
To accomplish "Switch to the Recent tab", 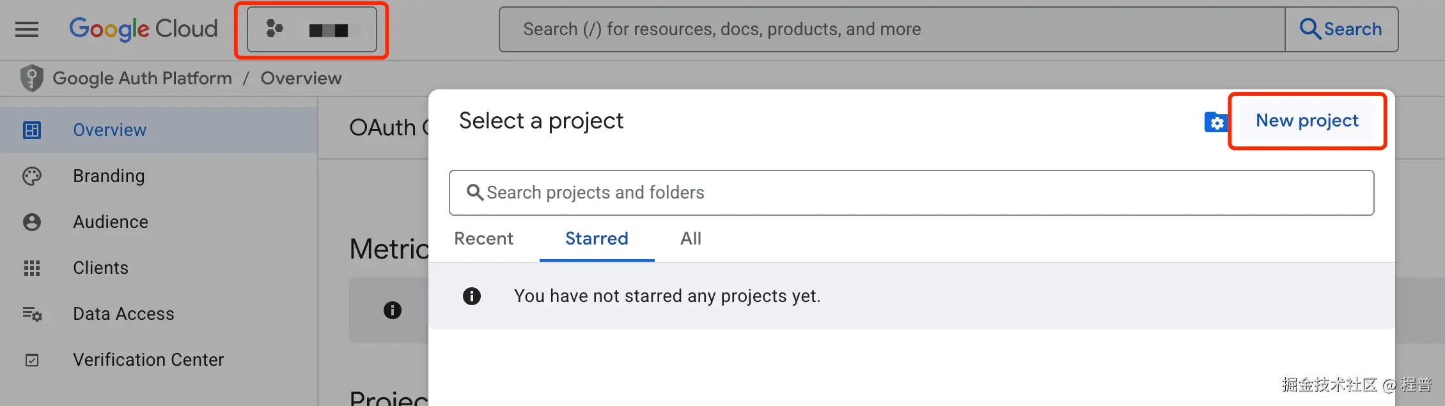I will pos(483,239).
